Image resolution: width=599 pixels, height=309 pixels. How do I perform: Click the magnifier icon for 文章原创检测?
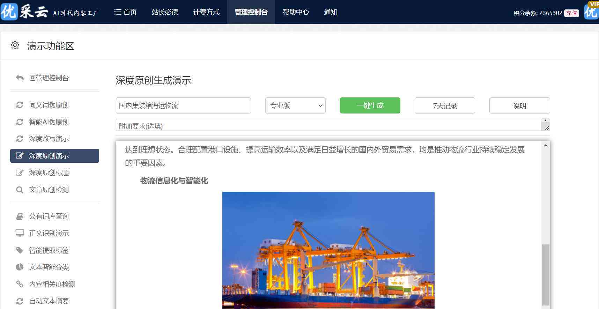[x=20, y=190]
